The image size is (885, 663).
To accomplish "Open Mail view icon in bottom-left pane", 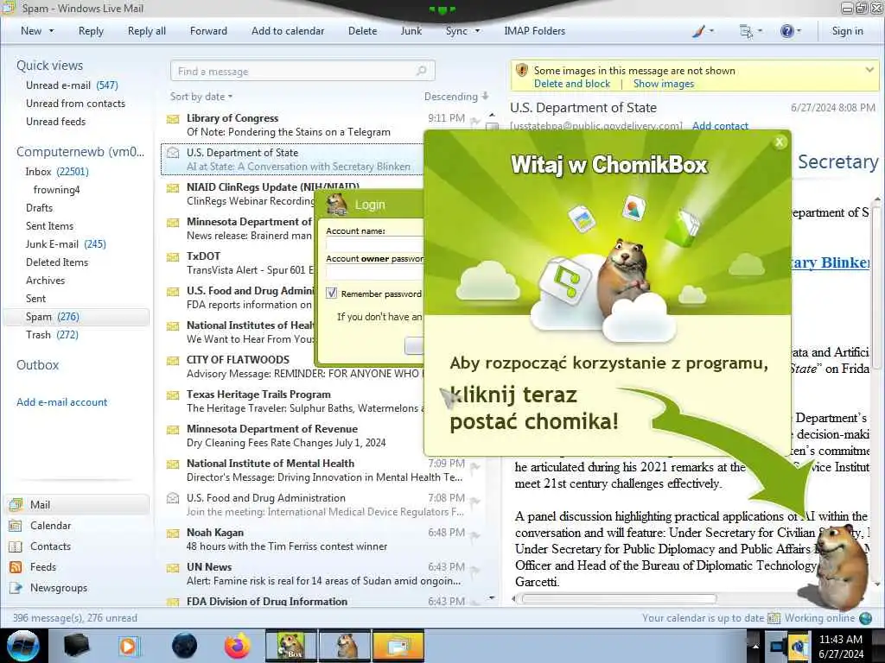I will [16, 504].
